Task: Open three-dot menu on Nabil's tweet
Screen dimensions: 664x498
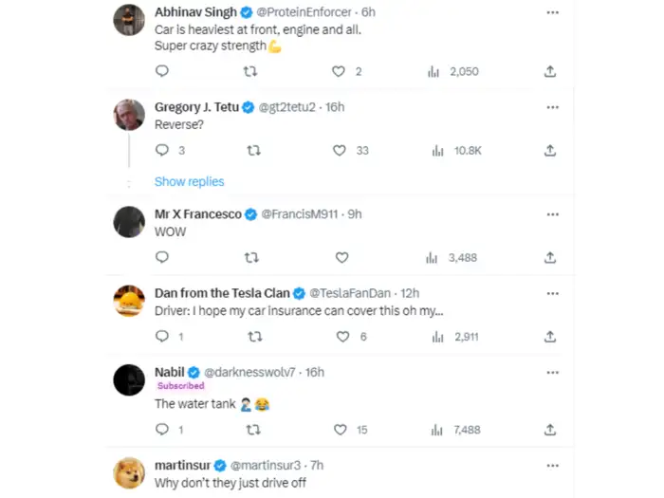Action: pyautogui.click(x=551, y=372)
